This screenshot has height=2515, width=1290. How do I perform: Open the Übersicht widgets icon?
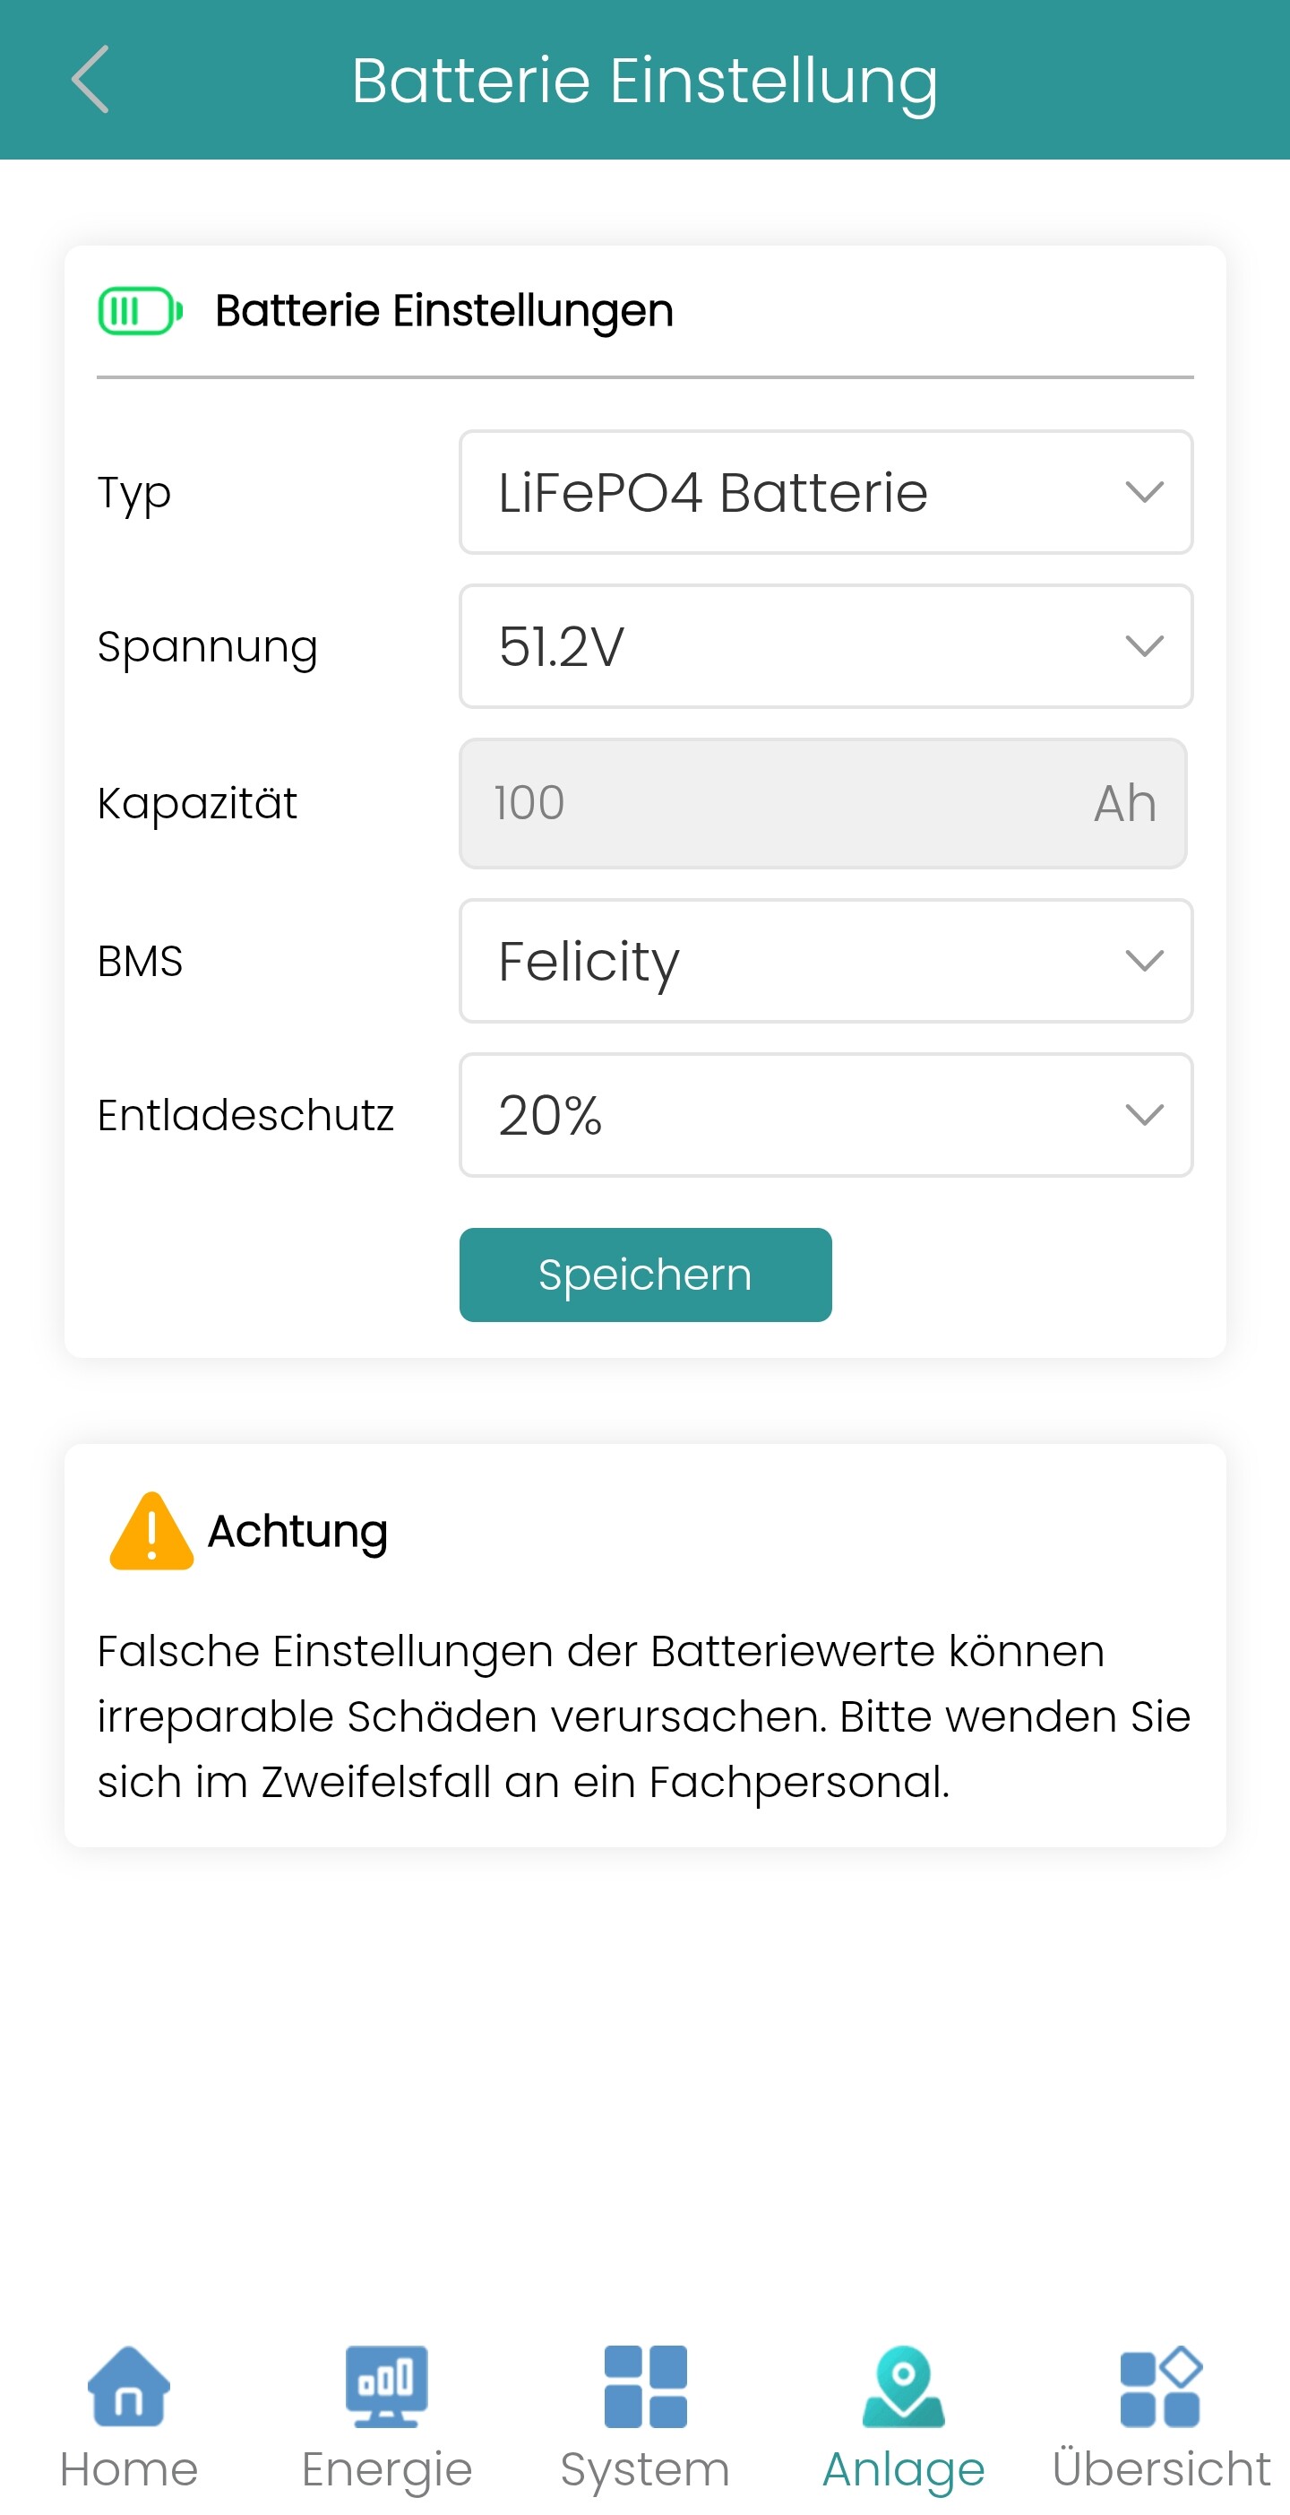1161,2385
